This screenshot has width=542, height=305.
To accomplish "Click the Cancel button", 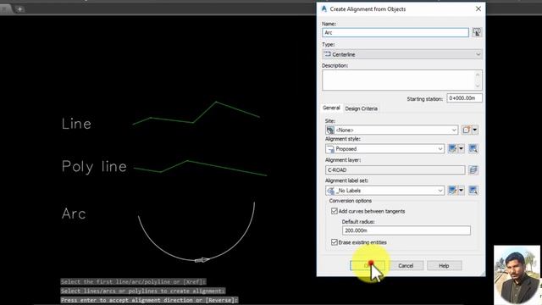I will click(406, 265).
